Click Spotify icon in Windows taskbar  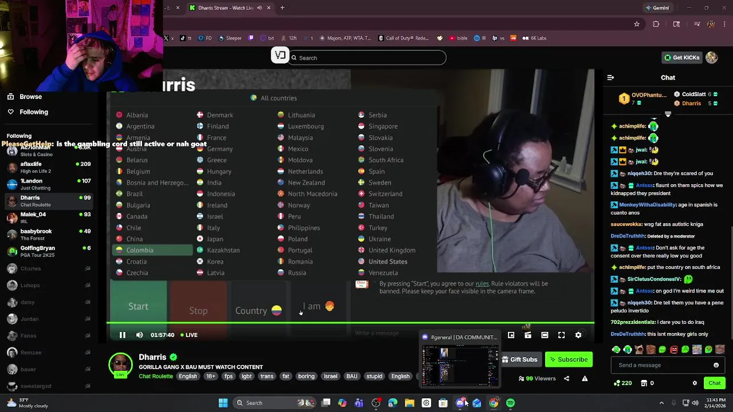510,403
